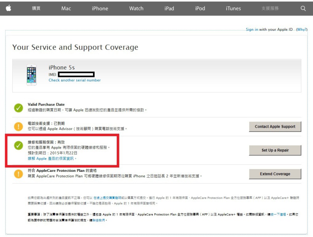This screenshot has height=237, width=313.
Task: Open the 支援服務 support menu item
Action: tap(270, 8)
